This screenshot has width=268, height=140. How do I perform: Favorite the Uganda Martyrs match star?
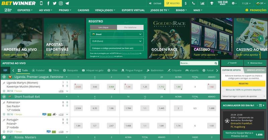tap(4, 91)
